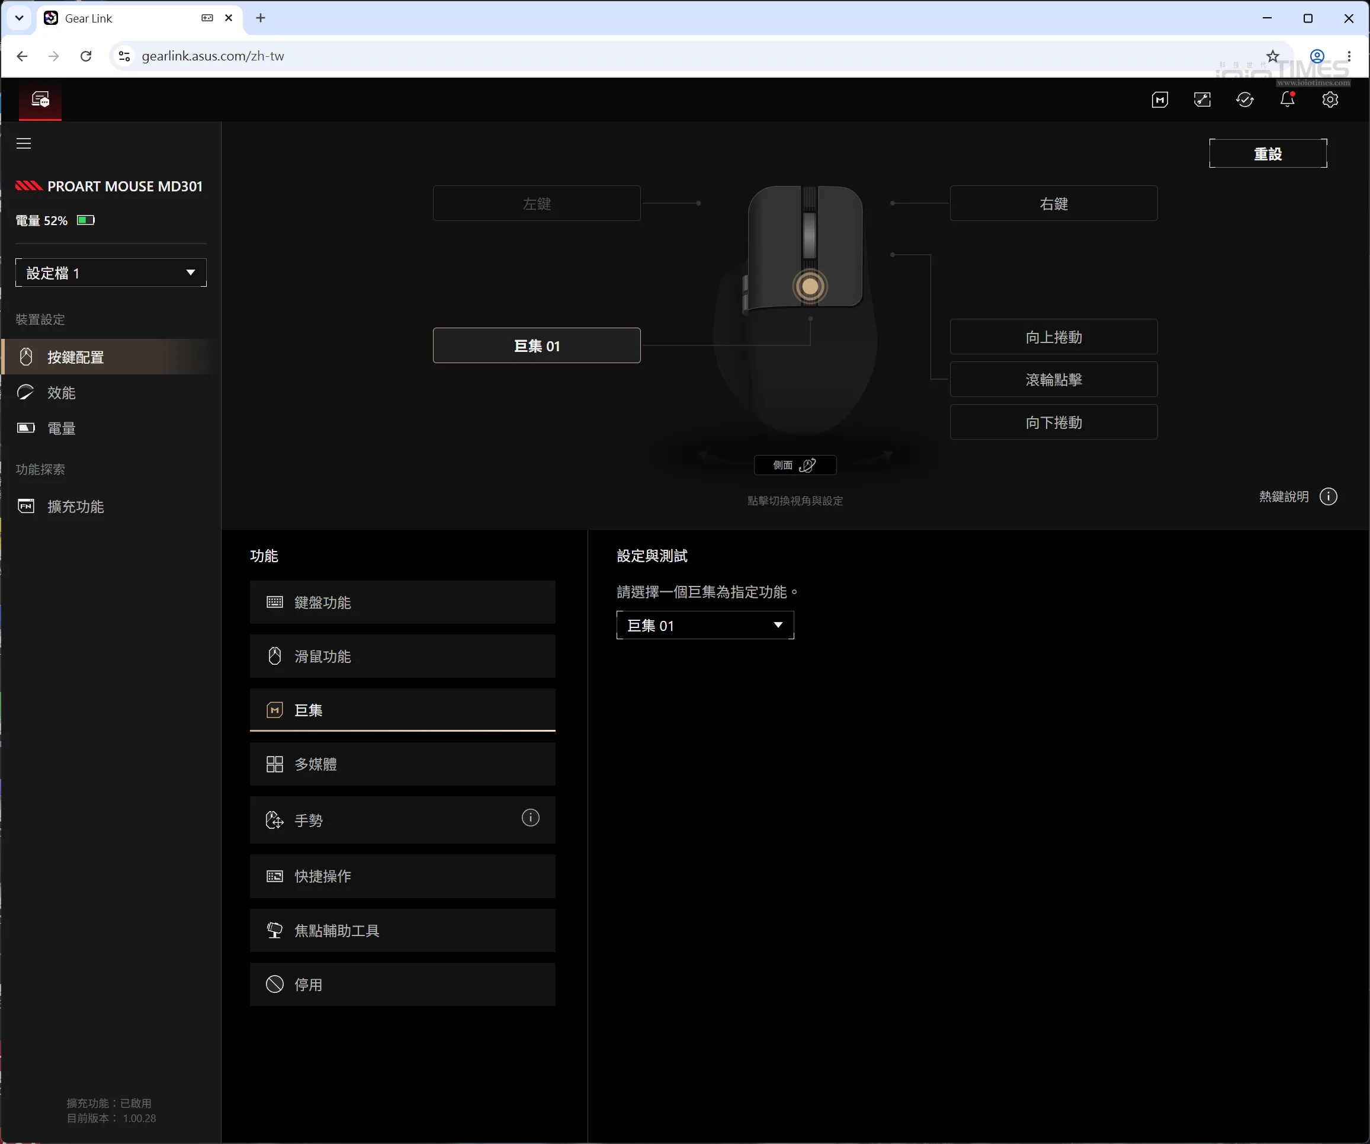Click the sync checkmark icon in top bar
The width and height of the screenshot is (1370, 1144).
click(1245, 100)
